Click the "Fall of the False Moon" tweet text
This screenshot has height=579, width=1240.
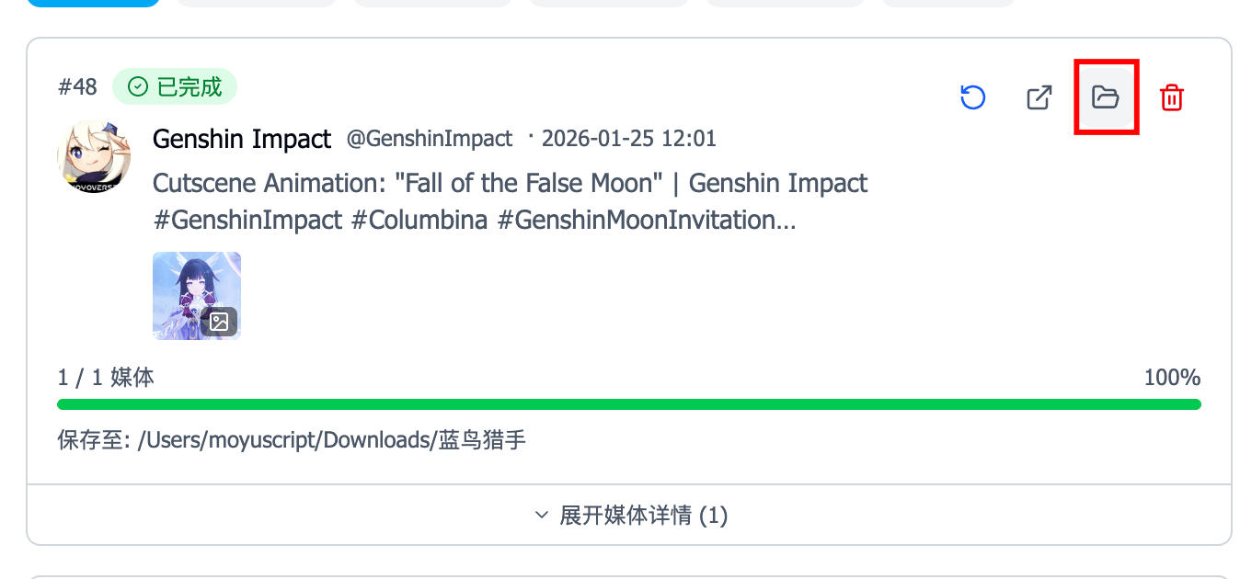click(x=510, y=183)
